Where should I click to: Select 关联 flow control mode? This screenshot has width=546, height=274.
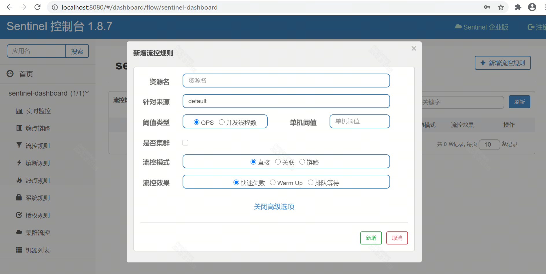pyautogui.click(x=278, y=162)
